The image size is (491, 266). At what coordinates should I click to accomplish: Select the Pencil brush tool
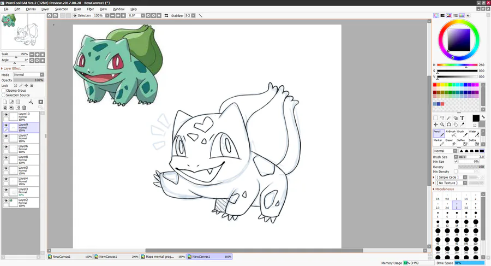click(438, 134)
